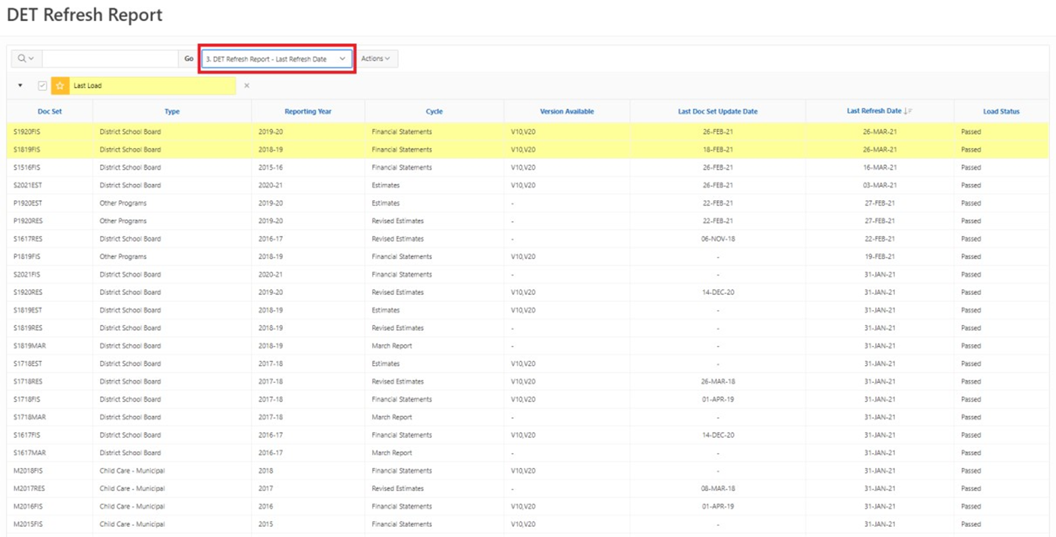Click Last Doc Set Update Date header
Viewport: 1056px width, 537px height.
717,111
